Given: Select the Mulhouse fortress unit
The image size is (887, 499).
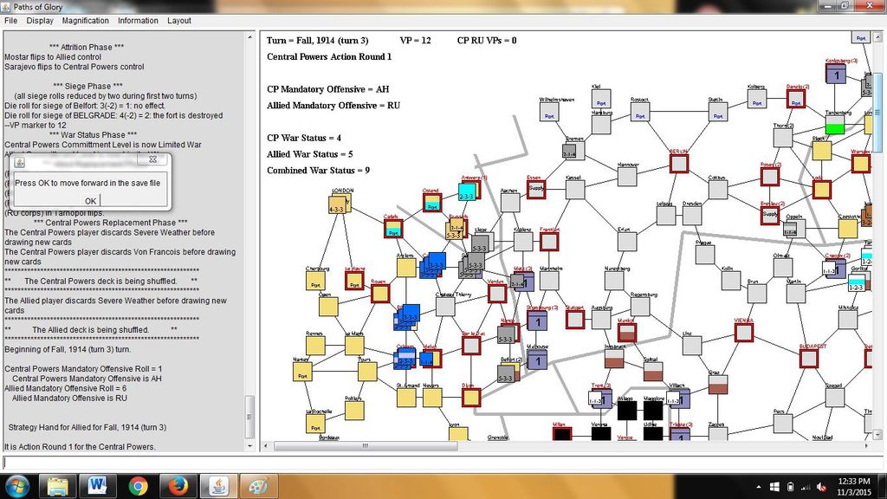Looking at the screenshot, I should click(x=537, y=360).
